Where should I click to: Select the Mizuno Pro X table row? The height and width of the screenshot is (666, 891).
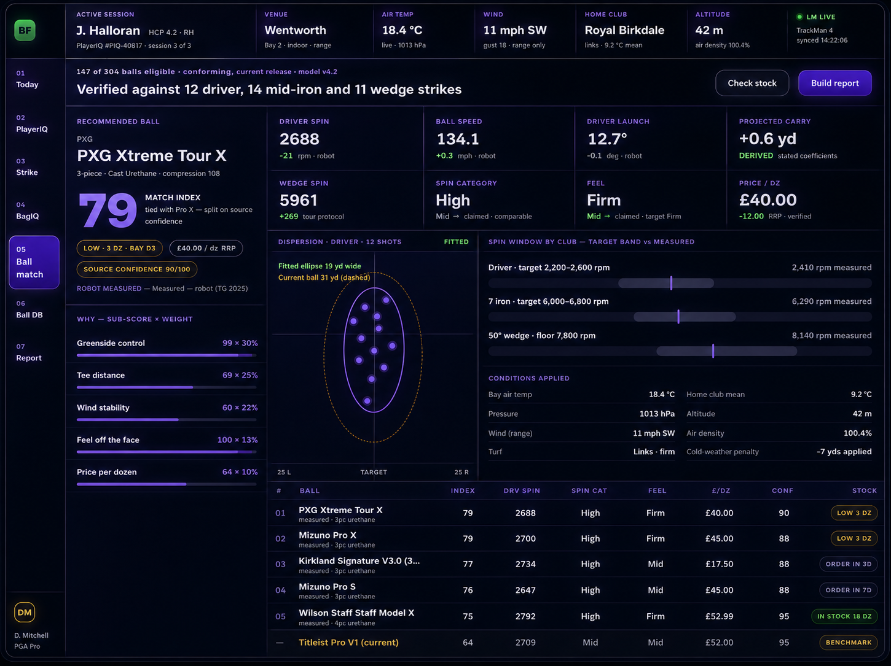(576, 538)
